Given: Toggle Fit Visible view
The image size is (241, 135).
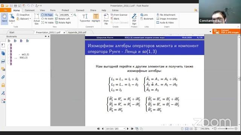Looking at the screenshot, I should coord(47,22).
